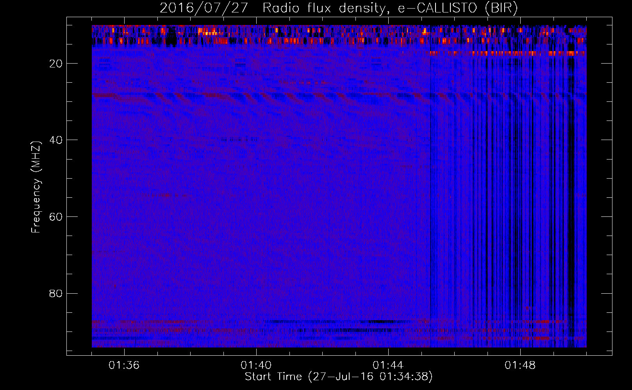Click the plot title '2016/07/27 Radio flux density'
632x390 pixels.
(339, 8)
